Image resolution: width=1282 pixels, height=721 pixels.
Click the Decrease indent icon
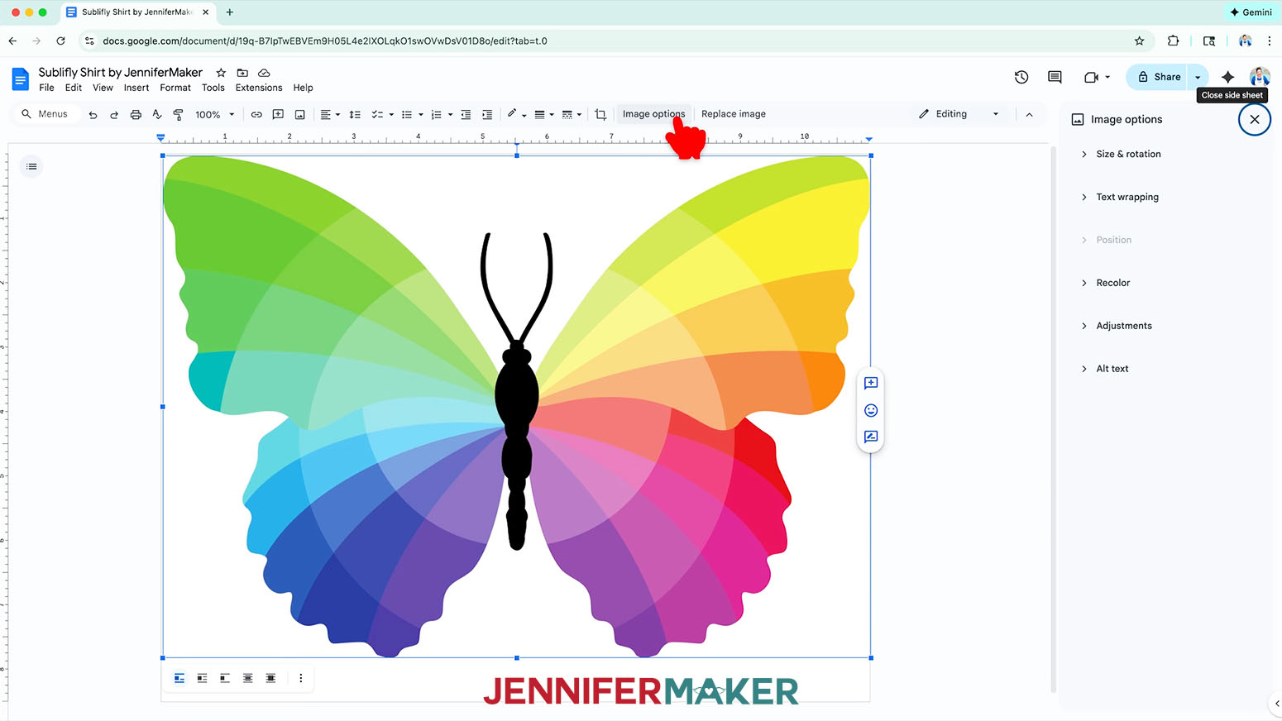point(466,115)
